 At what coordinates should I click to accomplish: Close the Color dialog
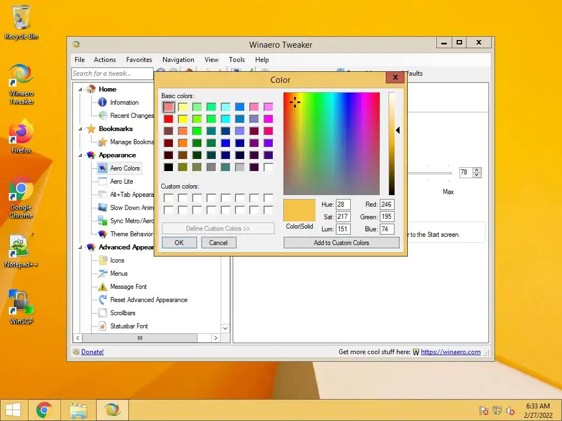coord(395,77)
